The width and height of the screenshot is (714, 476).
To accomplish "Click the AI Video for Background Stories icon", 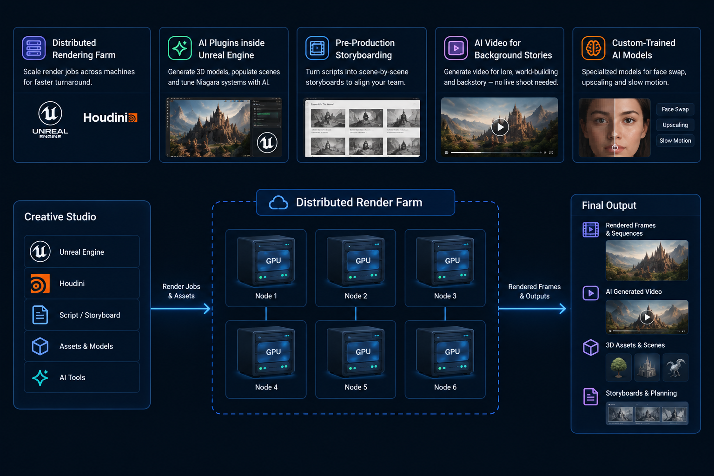I will coord(456,48).
